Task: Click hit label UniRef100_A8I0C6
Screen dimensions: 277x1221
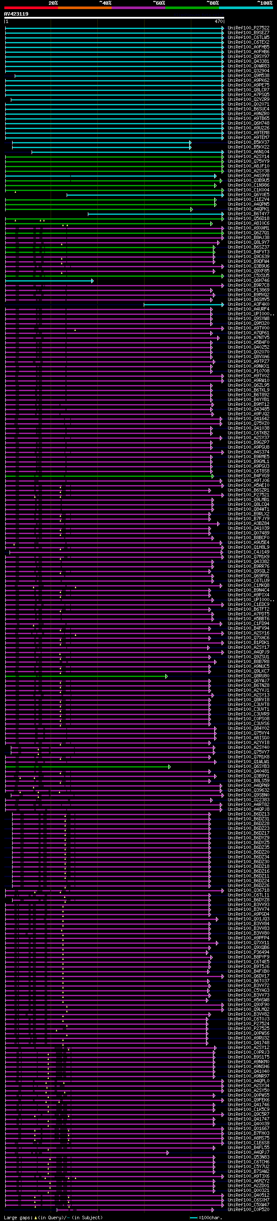Action: coord(248,223)
